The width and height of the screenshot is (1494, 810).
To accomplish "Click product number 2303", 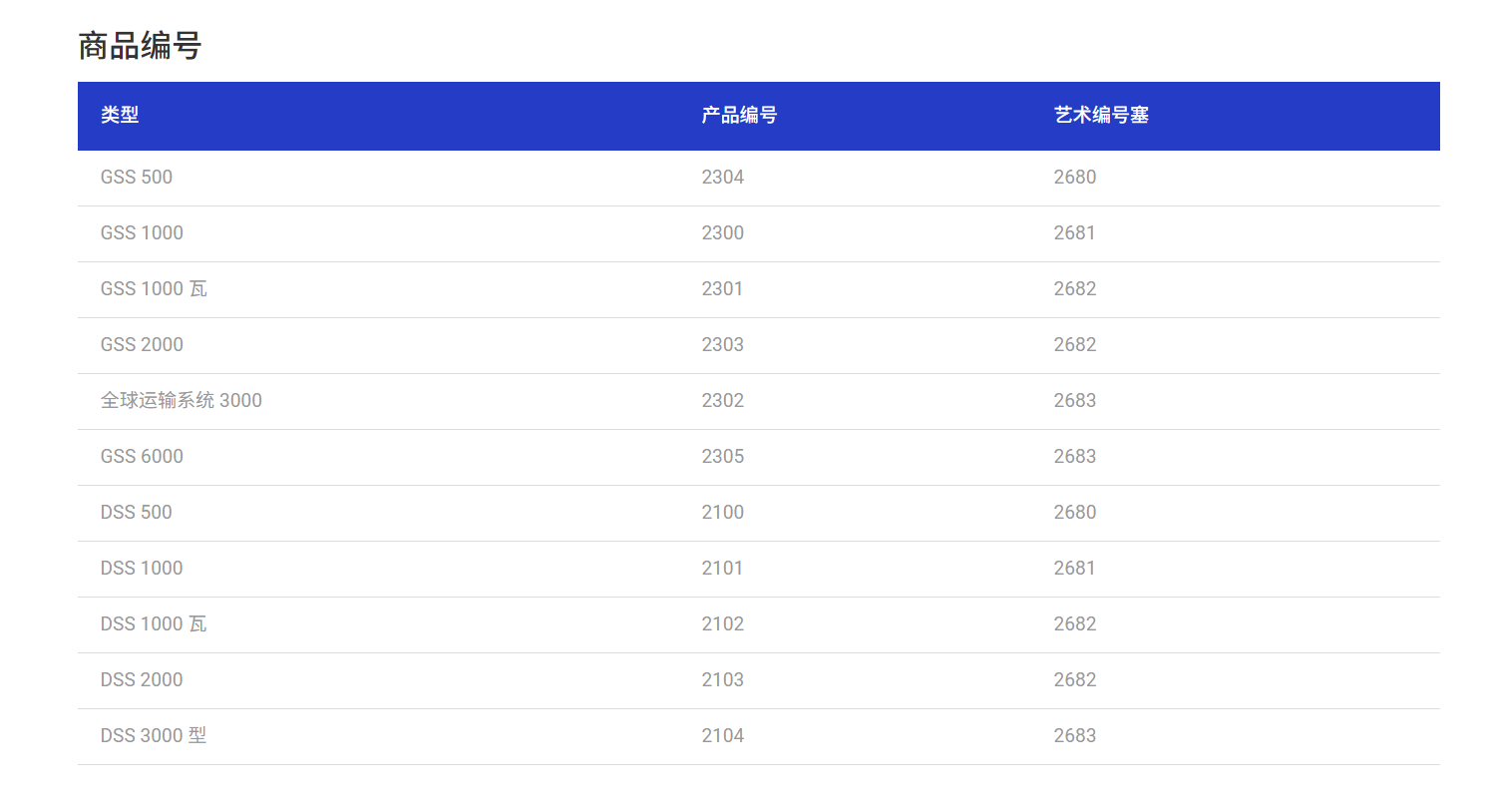I will click(x=723, y=345).
